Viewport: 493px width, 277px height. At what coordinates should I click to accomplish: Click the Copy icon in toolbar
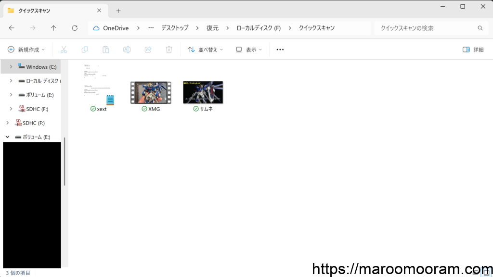point(85,50)
